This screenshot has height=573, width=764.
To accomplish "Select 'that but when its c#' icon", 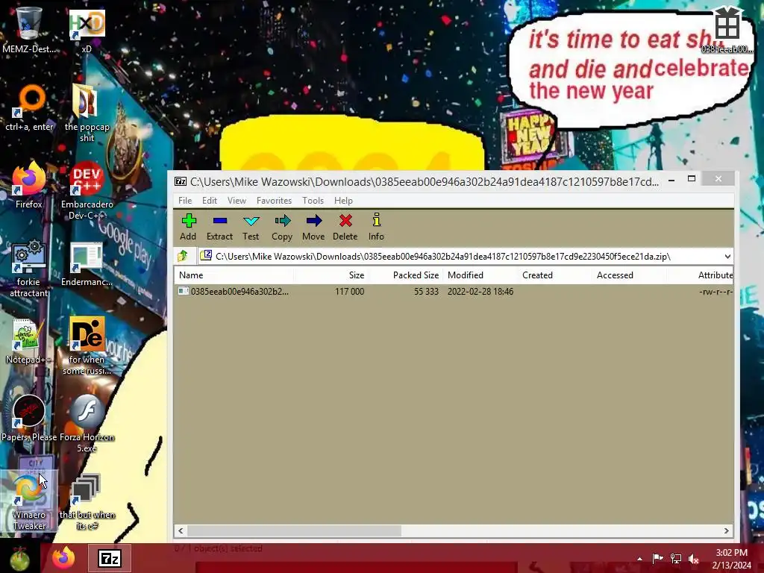I will (87, 501).
